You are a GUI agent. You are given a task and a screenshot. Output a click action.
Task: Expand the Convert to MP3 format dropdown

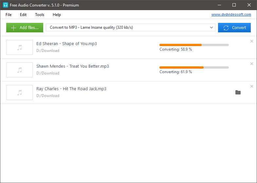point(131,27)
